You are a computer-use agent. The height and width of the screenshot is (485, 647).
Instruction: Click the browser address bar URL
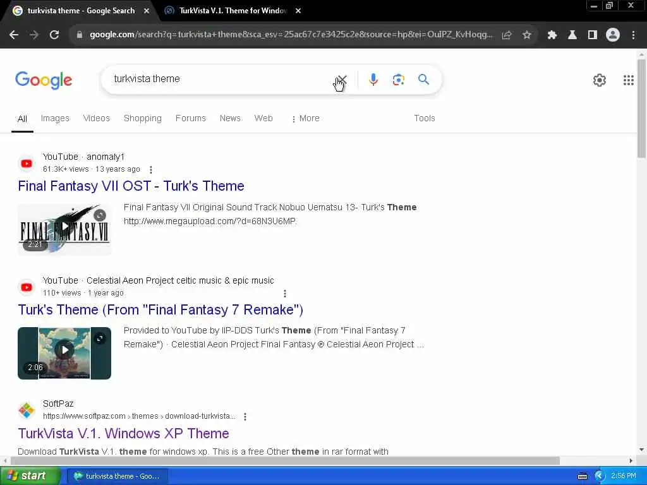point(291,35)
